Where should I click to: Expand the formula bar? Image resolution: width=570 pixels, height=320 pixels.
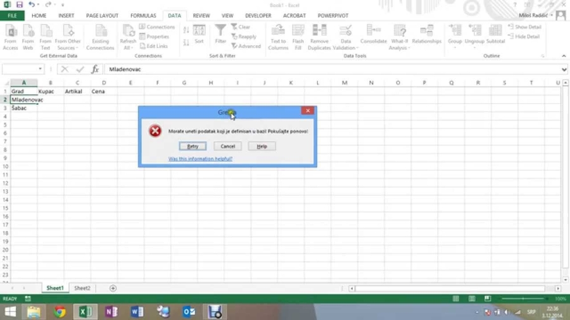[564, 70]
